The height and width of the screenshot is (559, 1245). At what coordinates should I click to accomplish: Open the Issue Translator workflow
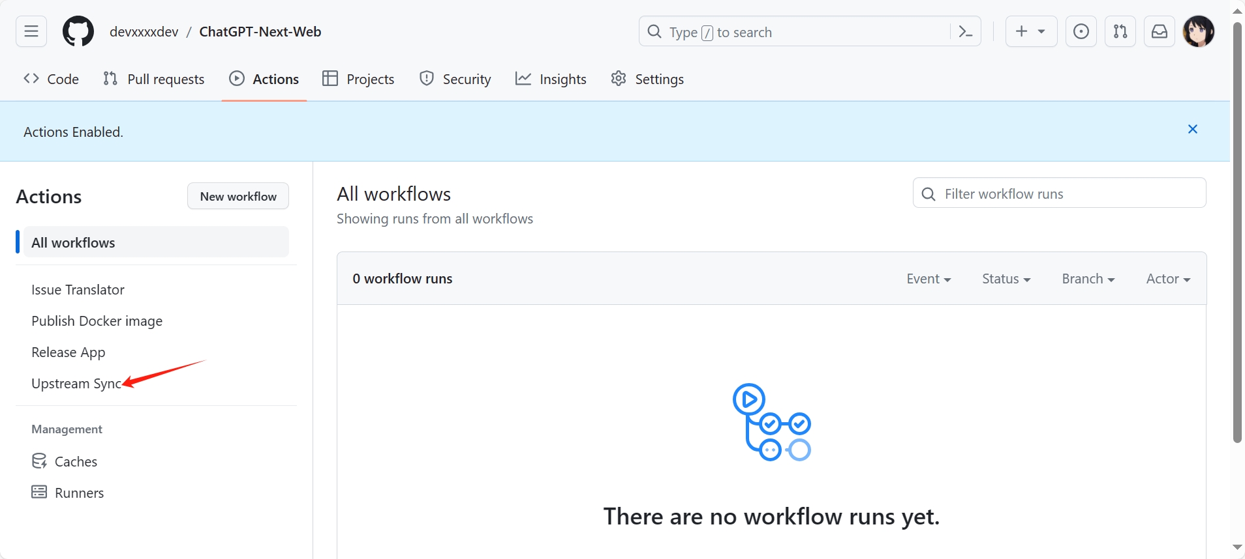(x=78, y=290)
